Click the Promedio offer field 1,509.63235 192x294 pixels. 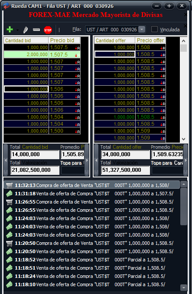[167, 154]
